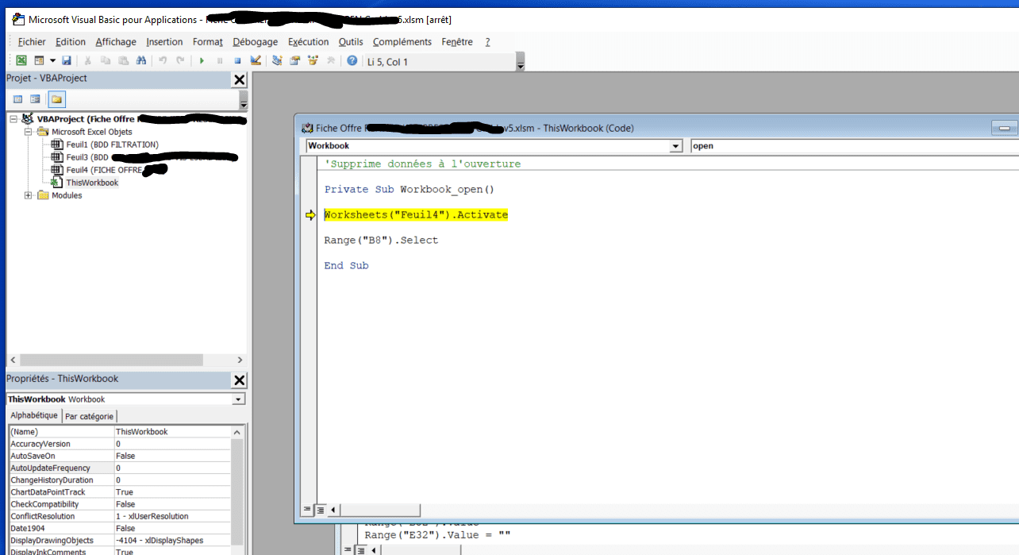Close the Propriétés - ThisWorkbook panel
This screenshot has width=1019, height=555.
[x=239, y=380]
